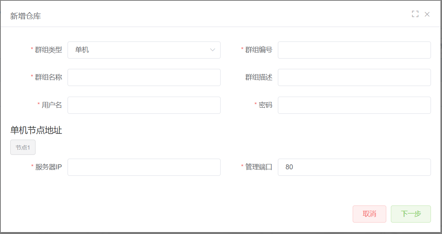Viewport: 442px width, 234px height.
Task: Click the 新增仓库 dialog title
Action: pos(26,16)
